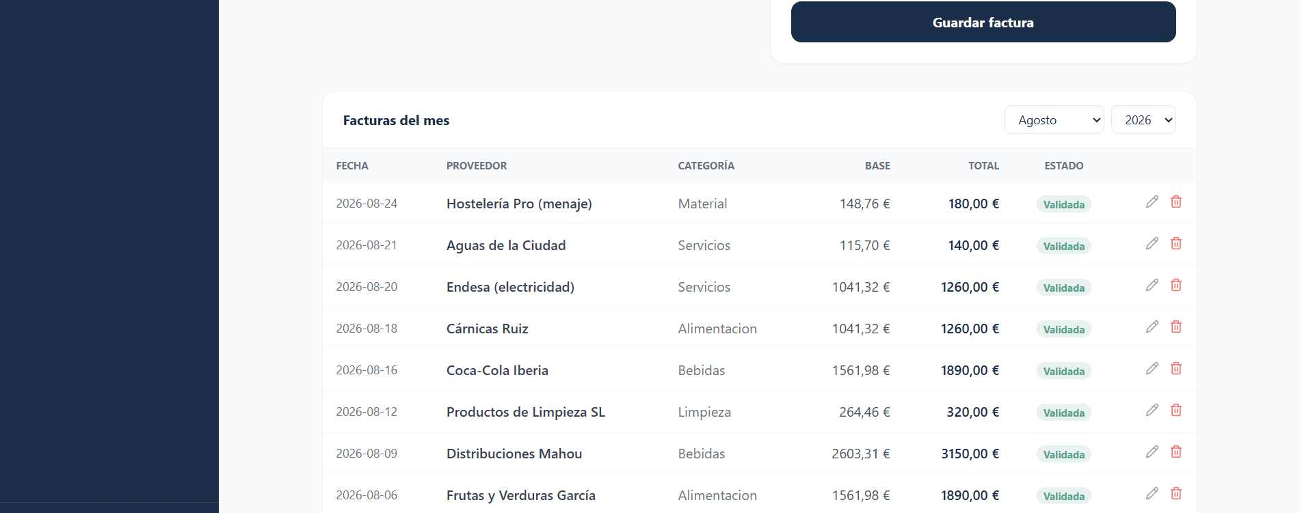The image size is (1302, 513).
Task: Click the Limpieza category cell
Action: point(704,412)
